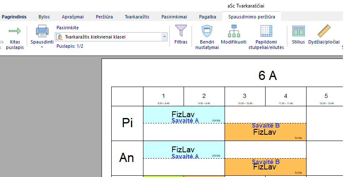Open the Pagalba help tab
The height and width of the screenshot is (177, 345).
(x=207, y=17)
